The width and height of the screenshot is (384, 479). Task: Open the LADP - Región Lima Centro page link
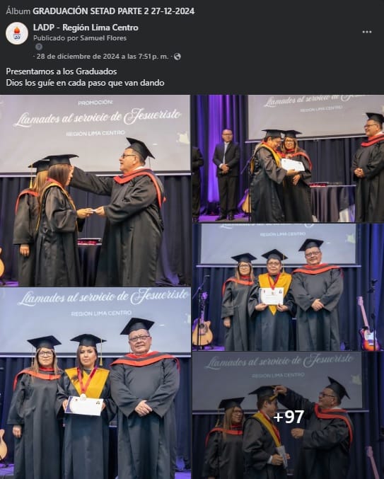86,28
